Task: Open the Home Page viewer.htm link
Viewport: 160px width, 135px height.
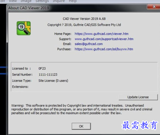Action: tap(101, 34)
